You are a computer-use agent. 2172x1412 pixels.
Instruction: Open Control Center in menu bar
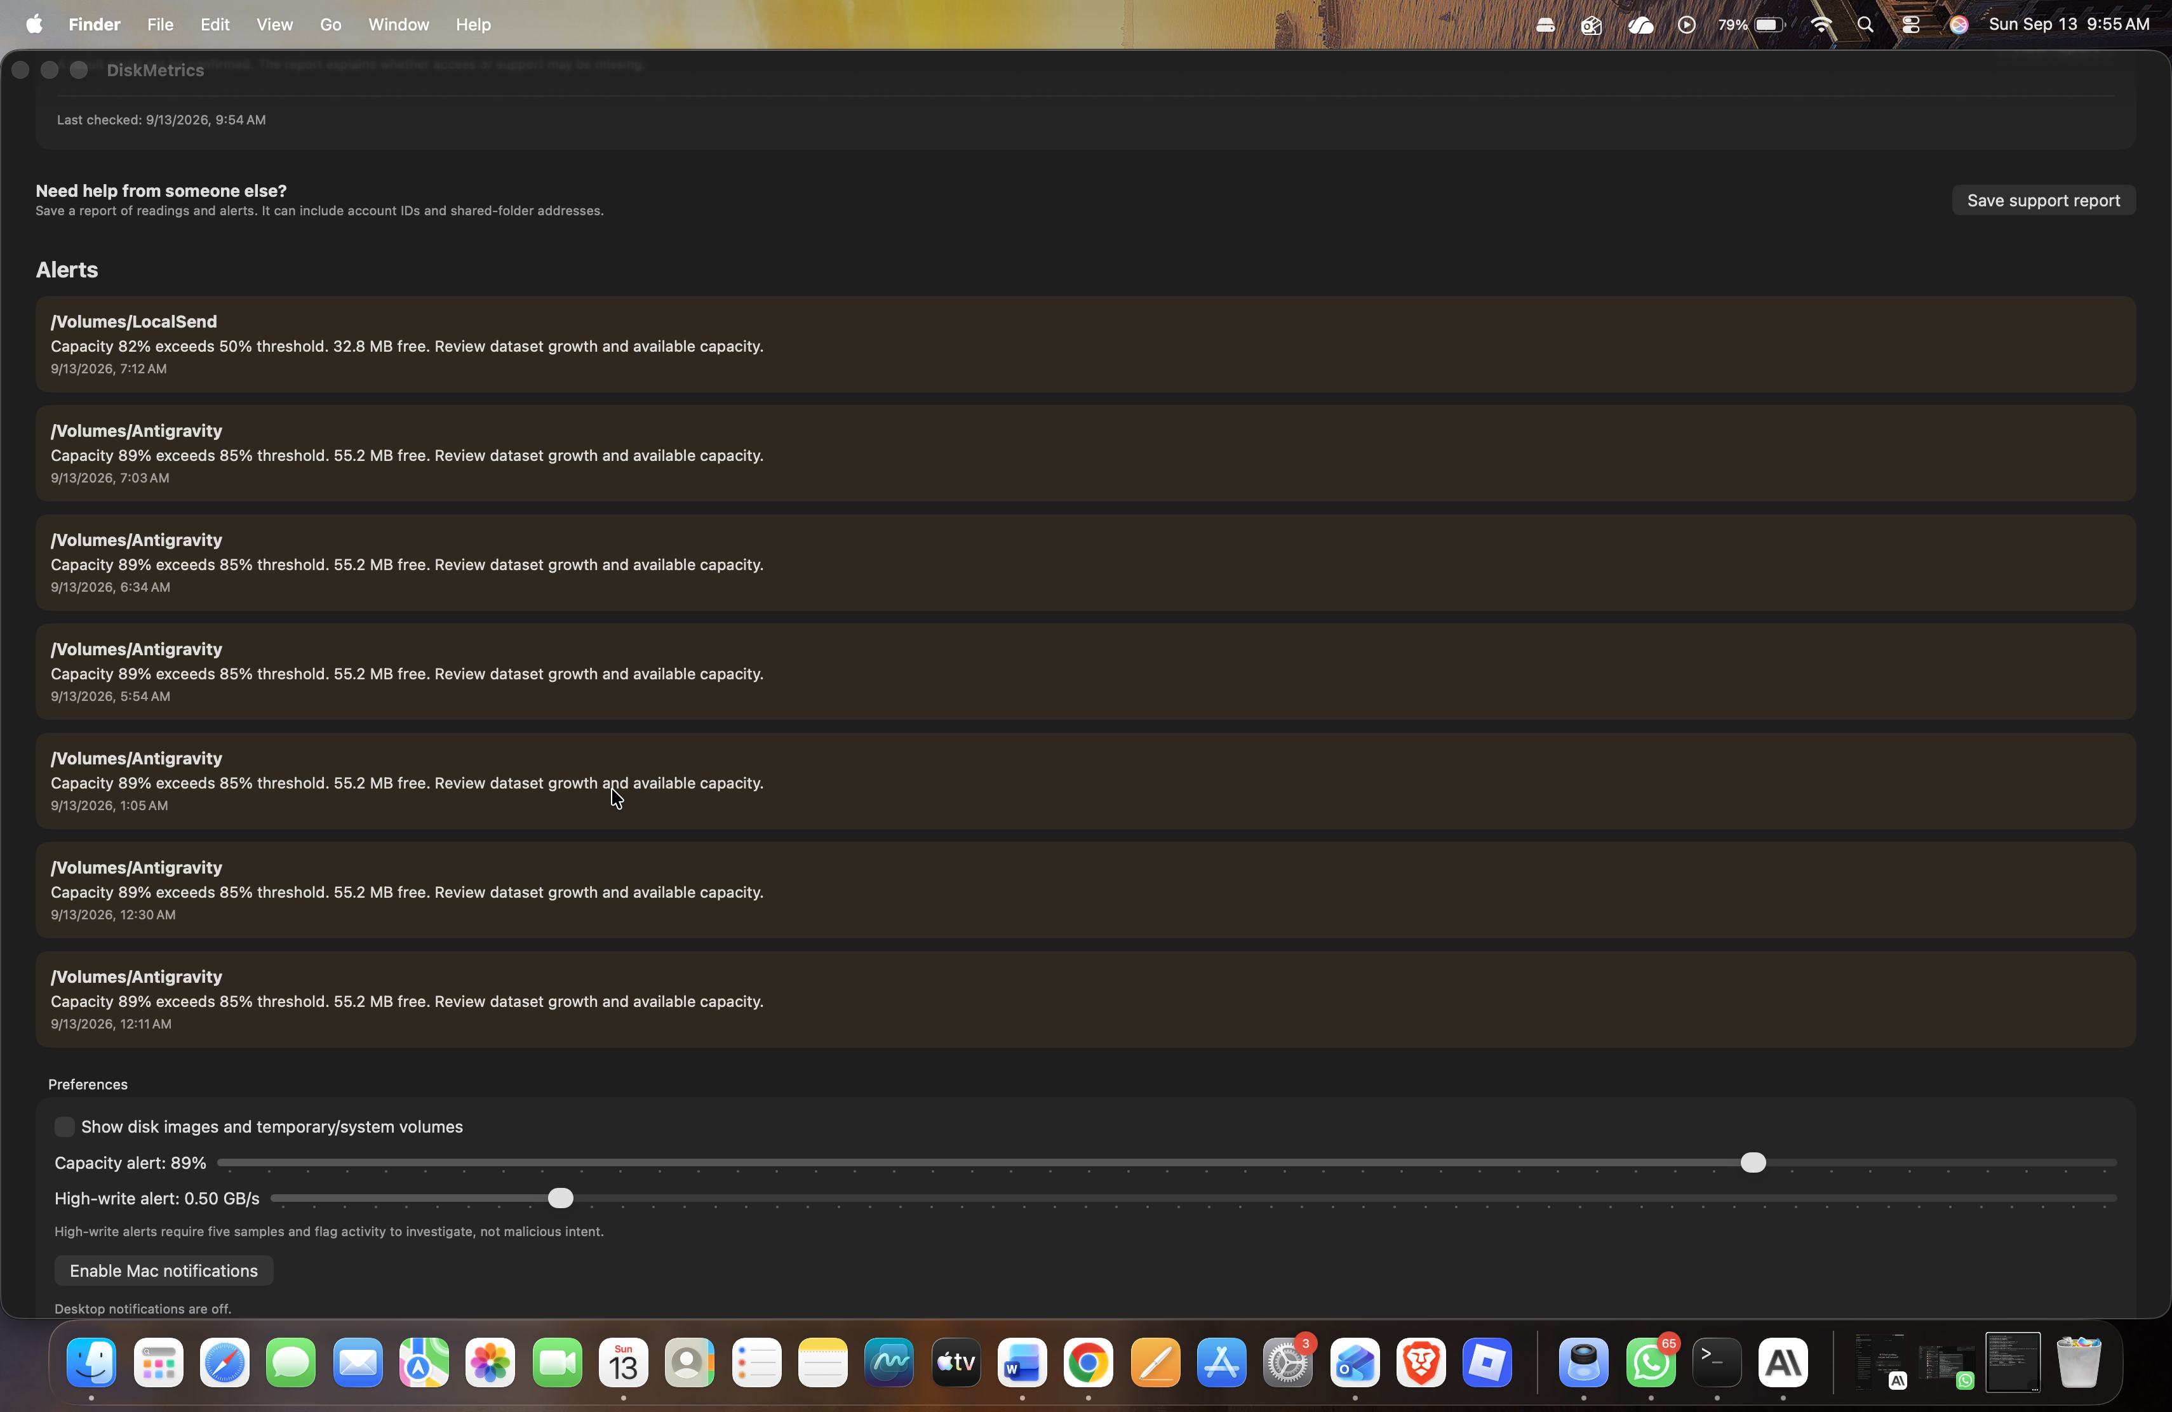[1910, 25]
